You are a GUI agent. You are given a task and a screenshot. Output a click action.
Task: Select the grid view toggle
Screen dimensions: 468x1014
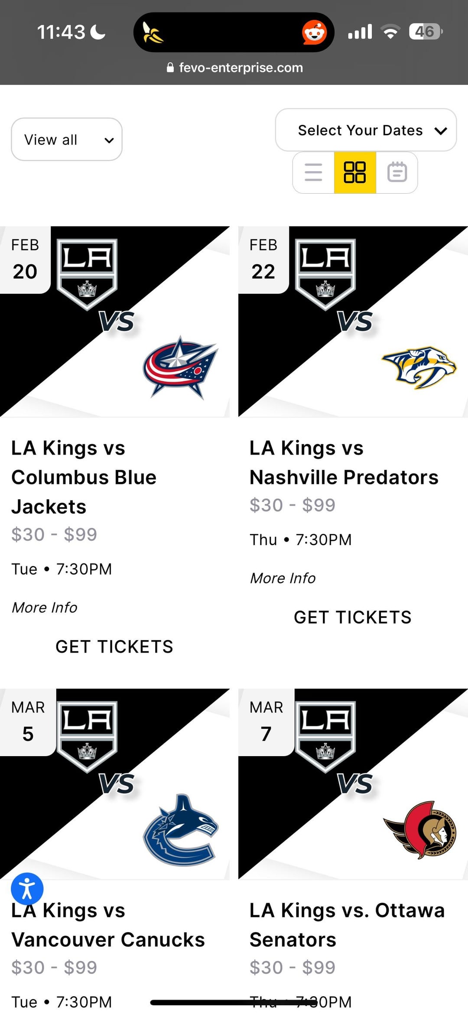(355, 172)
